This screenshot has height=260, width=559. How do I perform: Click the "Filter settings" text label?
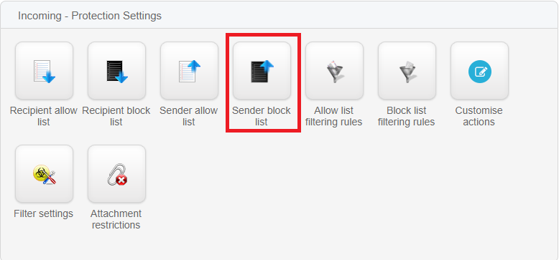44,214
